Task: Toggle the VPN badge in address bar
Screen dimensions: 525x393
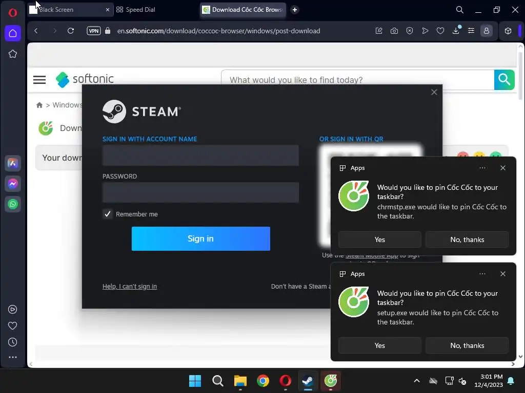Action: [x=94, y=31]
